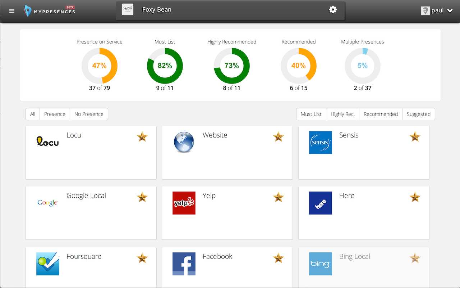Click the '37 of 79' count
Viewport: 460px width, 288px height.
100,88
